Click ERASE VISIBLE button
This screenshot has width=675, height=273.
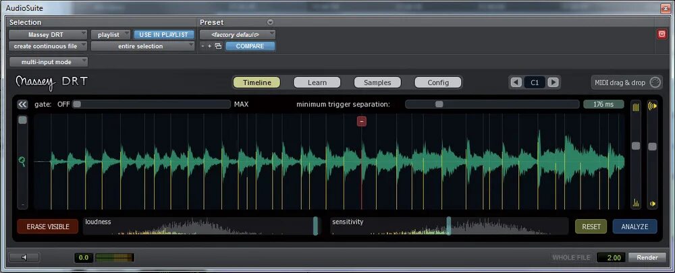coord(48,226)
